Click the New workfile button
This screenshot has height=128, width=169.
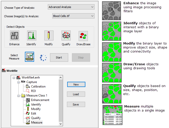[76, 84]
